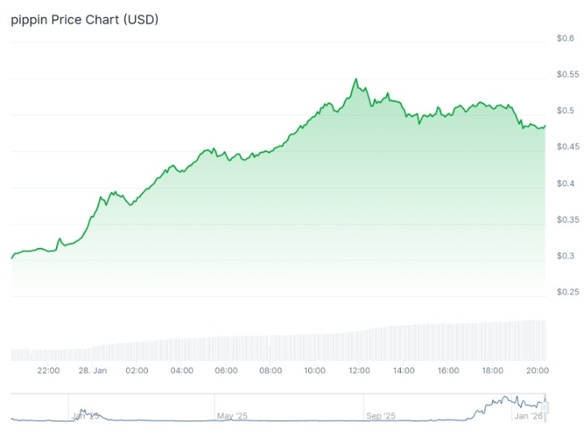Screen dimensions: 587x435
Task: Click the 16:00 x-axis label
Action: point(448,371)
